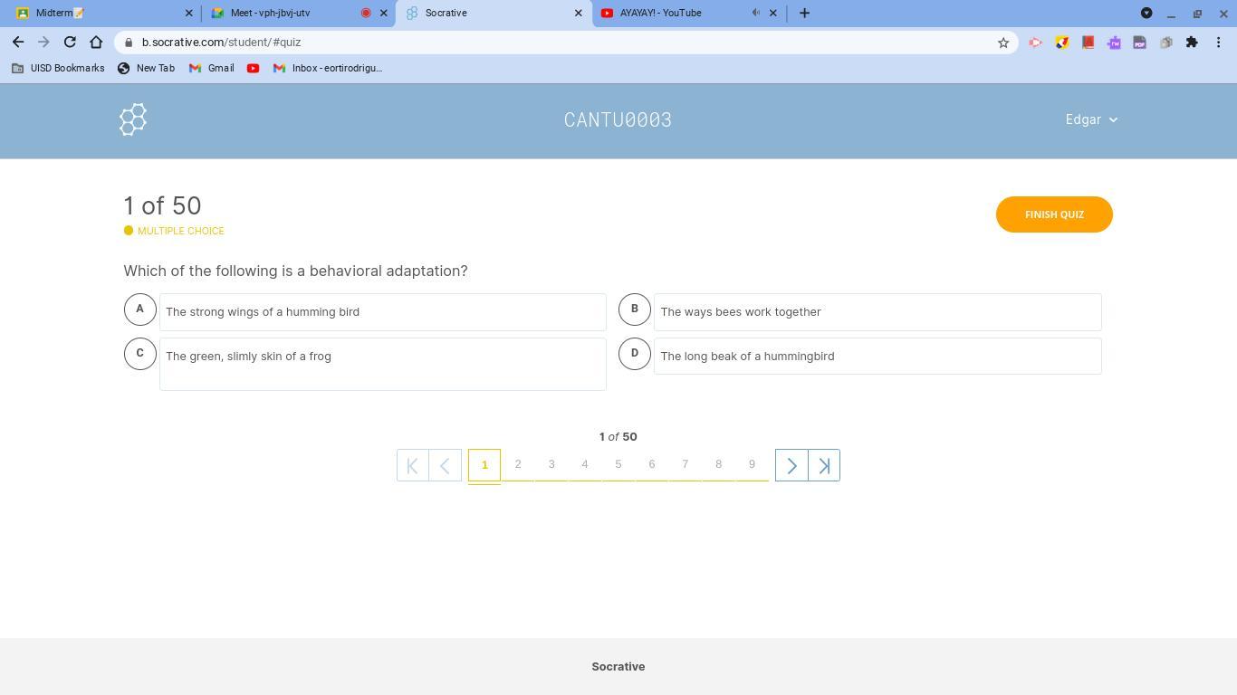Go to the previous question arrow
Screen dimensions: 1237x695
(x=445, y=465)
